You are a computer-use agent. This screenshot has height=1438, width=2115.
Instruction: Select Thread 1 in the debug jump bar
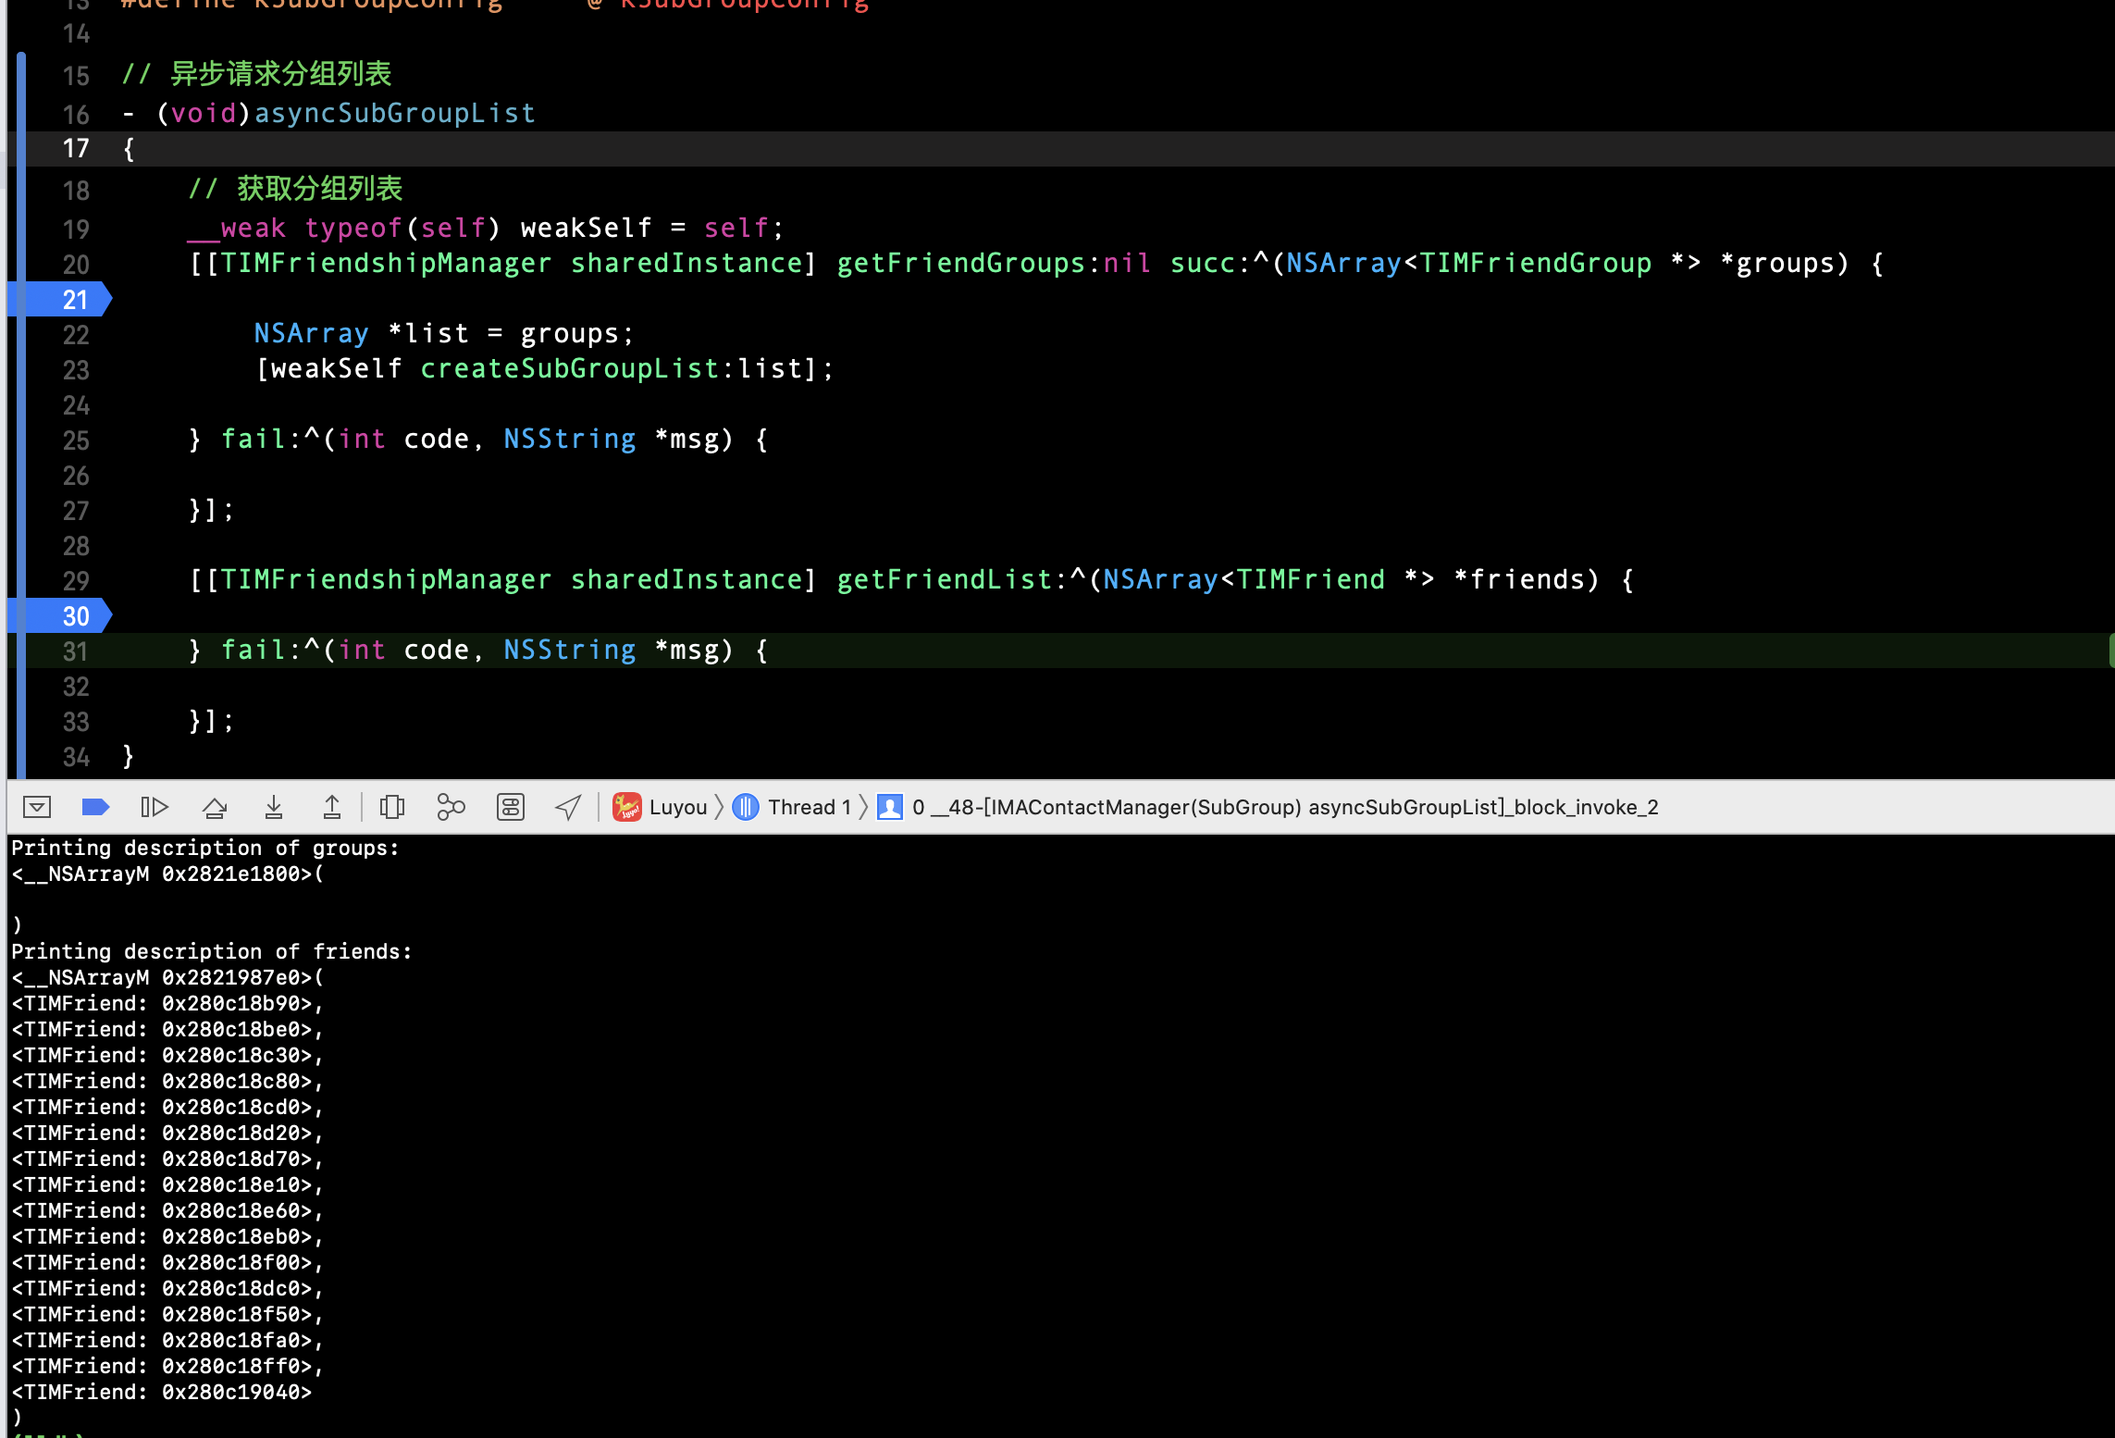pyautogui.click(x=809, y=807)
